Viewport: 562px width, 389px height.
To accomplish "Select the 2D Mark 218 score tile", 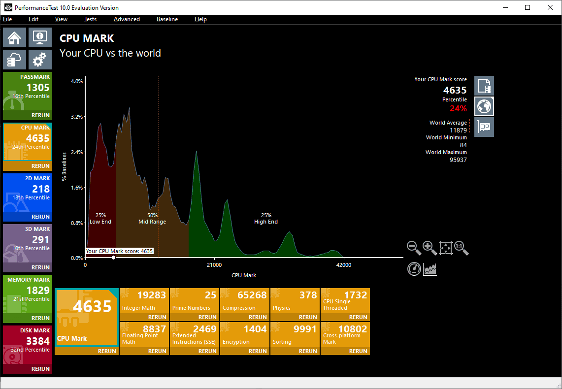I will [28, 193].
